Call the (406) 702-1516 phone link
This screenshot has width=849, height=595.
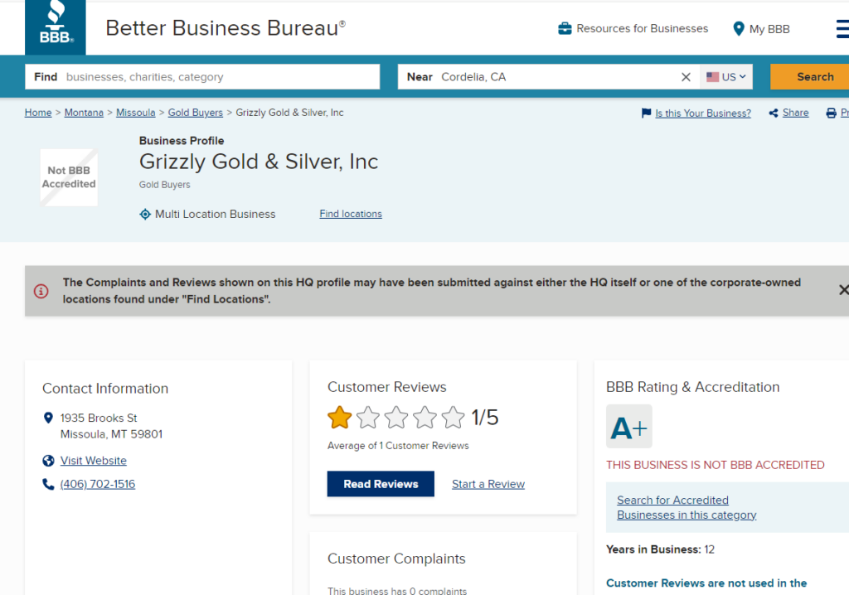pyautogui.click(x=98, y=484)
